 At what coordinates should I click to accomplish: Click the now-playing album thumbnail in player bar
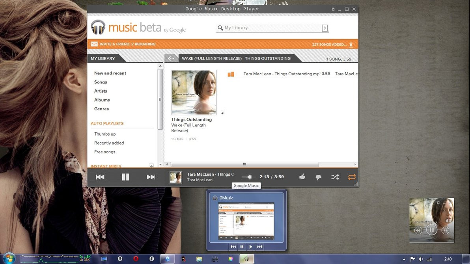tap(175, 177)
